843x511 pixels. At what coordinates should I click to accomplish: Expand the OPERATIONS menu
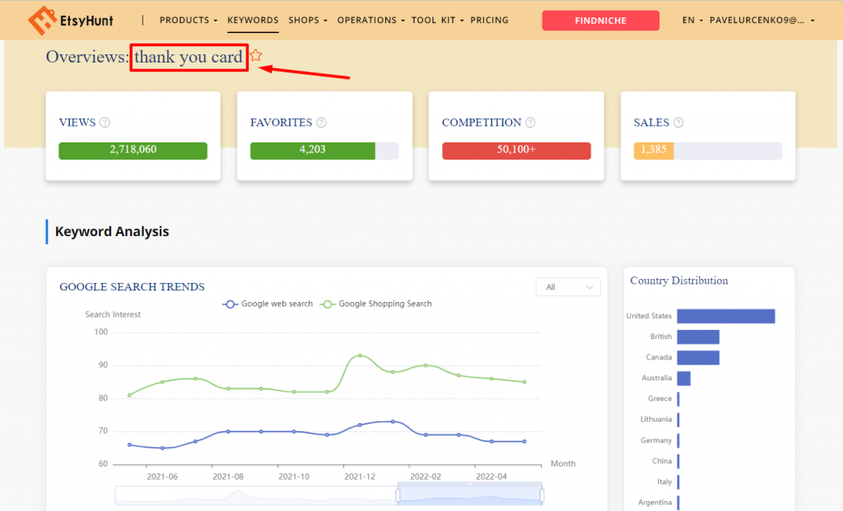(x=370, y=20)
